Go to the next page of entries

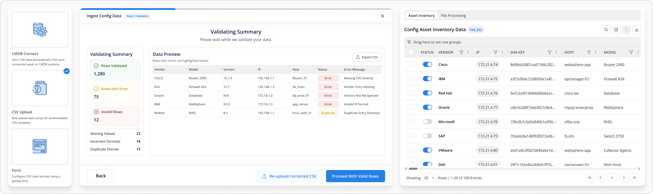click(x=624, y=178)
